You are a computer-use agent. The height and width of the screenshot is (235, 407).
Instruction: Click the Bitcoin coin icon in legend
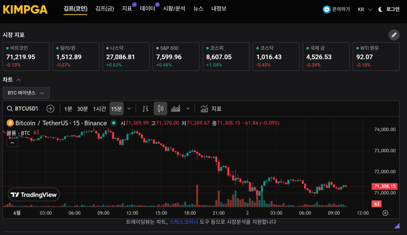click(x=10, y=123)
